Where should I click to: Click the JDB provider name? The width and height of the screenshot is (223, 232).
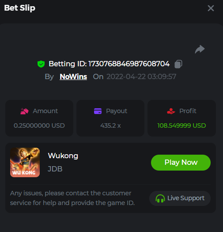(x=55, y=169)
